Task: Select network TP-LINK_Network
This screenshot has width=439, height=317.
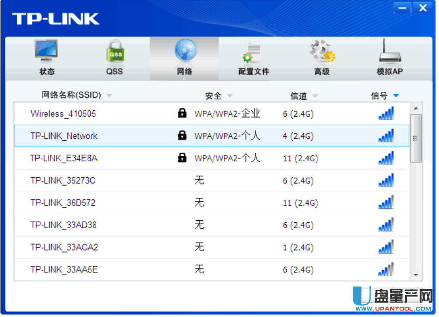Action: click(x=212, y=136)
